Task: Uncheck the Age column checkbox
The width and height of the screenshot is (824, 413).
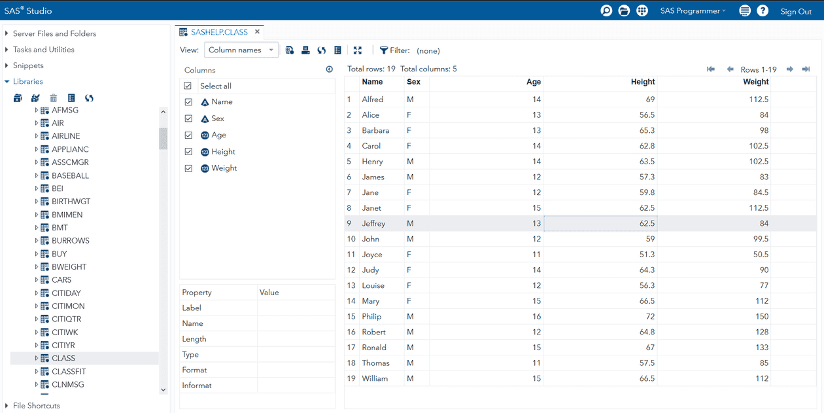Action: pyautogui.click(x=188, y=135)
